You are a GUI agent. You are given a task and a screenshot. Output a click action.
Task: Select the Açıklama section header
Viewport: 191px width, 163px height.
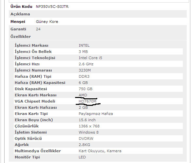[20, 14]
